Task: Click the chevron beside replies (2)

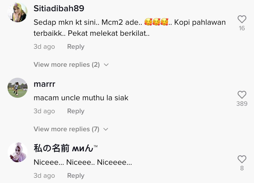Action: click(x=106, y=65)
